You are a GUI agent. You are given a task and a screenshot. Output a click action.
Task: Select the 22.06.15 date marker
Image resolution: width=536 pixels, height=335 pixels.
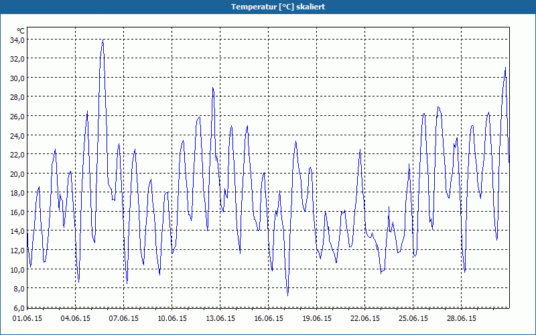tap(365, 318)
